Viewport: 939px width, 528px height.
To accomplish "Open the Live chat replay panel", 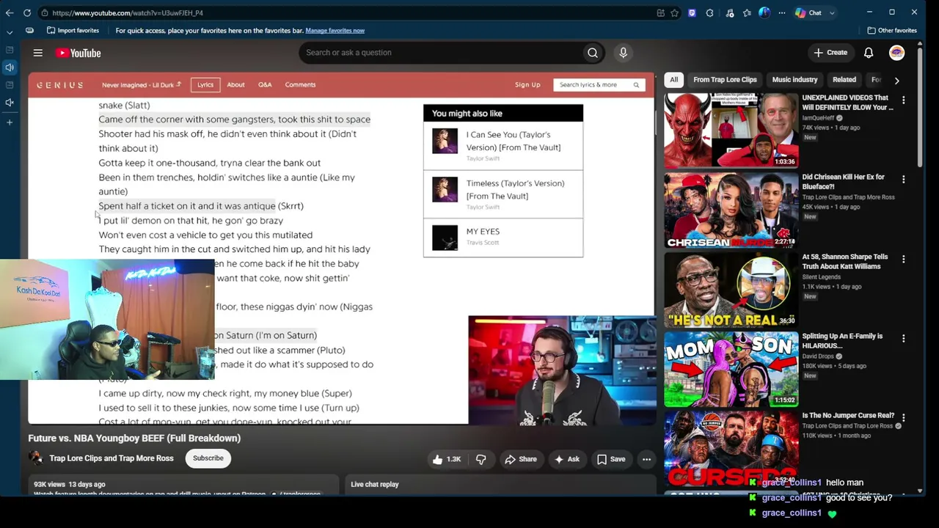I will 500,484.
